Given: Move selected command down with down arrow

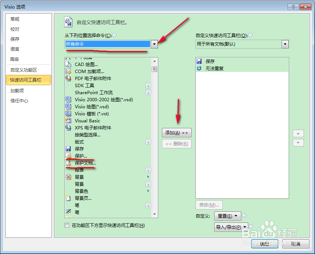Looking at the screenshot, I should tap(298, 143).
